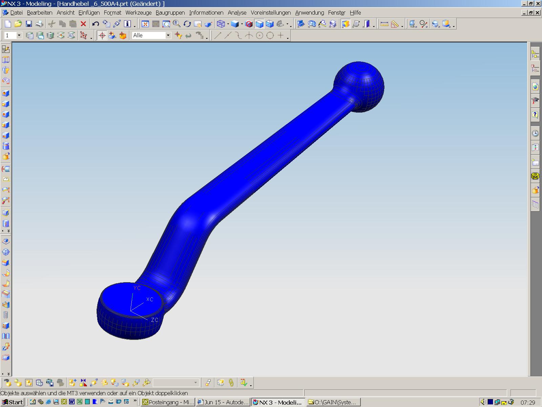Print using the printer icon
This screenshot has height=407, width=542.
pyautogui.click(x=39, y=24)
